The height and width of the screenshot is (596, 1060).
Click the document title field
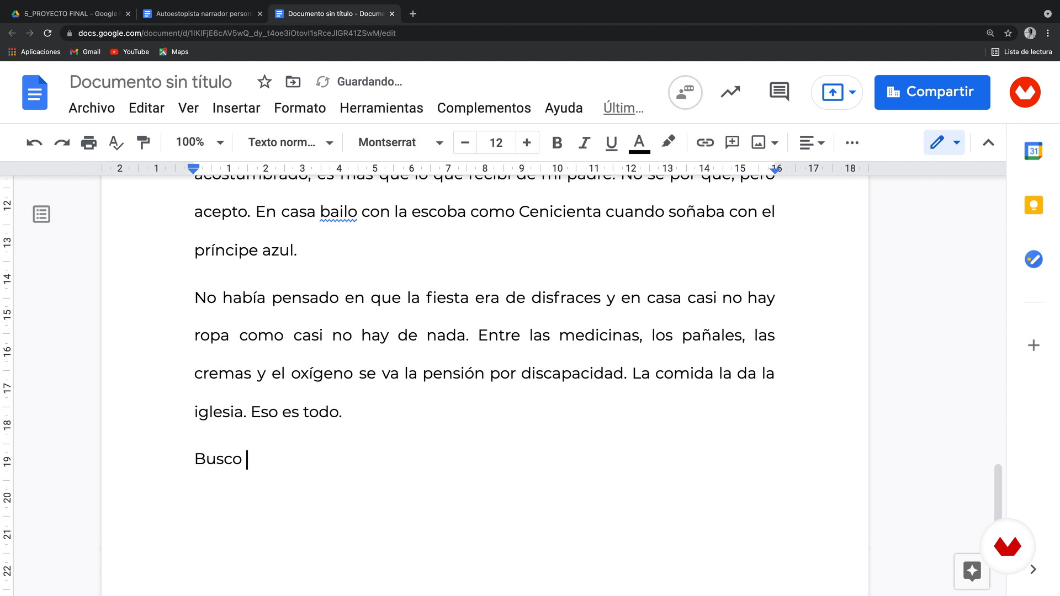point(151,82)
